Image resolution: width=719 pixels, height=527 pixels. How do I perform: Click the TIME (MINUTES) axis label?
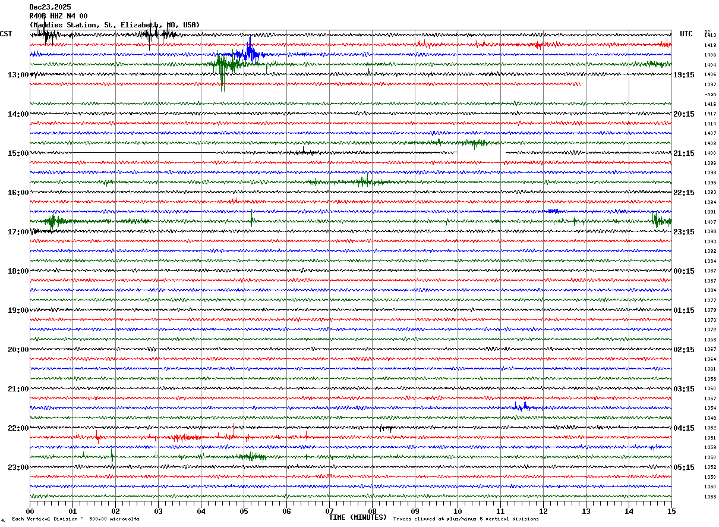tap(358, 517)
